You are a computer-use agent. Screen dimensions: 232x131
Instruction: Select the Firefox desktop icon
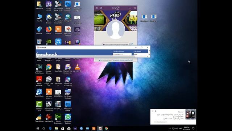pos(49,31)
